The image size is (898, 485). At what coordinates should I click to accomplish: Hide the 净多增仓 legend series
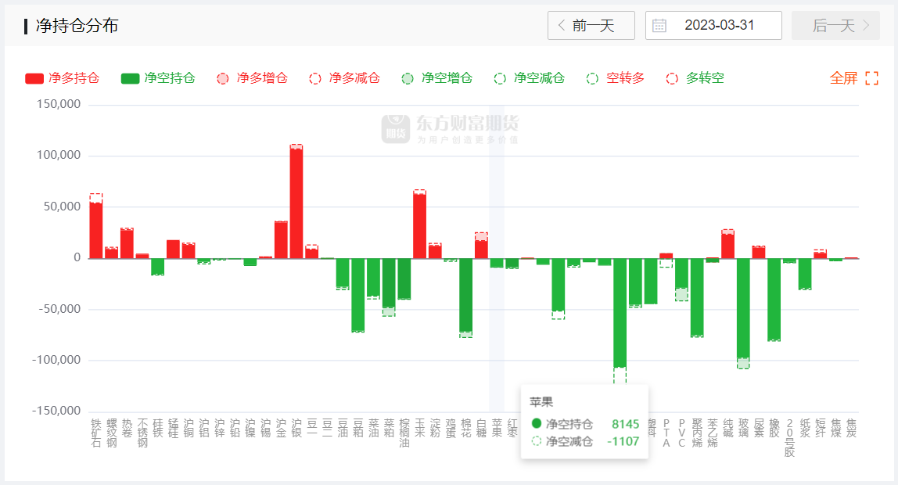[252, 78]
